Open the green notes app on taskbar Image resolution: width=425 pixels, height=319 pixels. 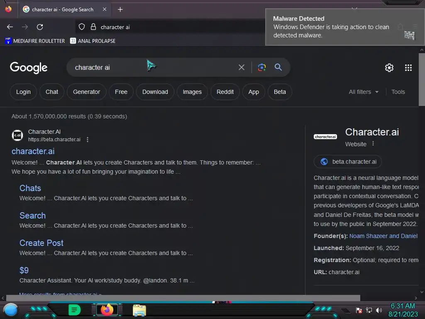(x=74, y=310)
